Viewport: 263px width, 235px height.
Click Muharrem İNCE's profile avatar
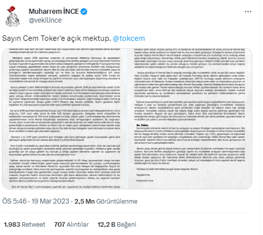click(x=12, y=17)
